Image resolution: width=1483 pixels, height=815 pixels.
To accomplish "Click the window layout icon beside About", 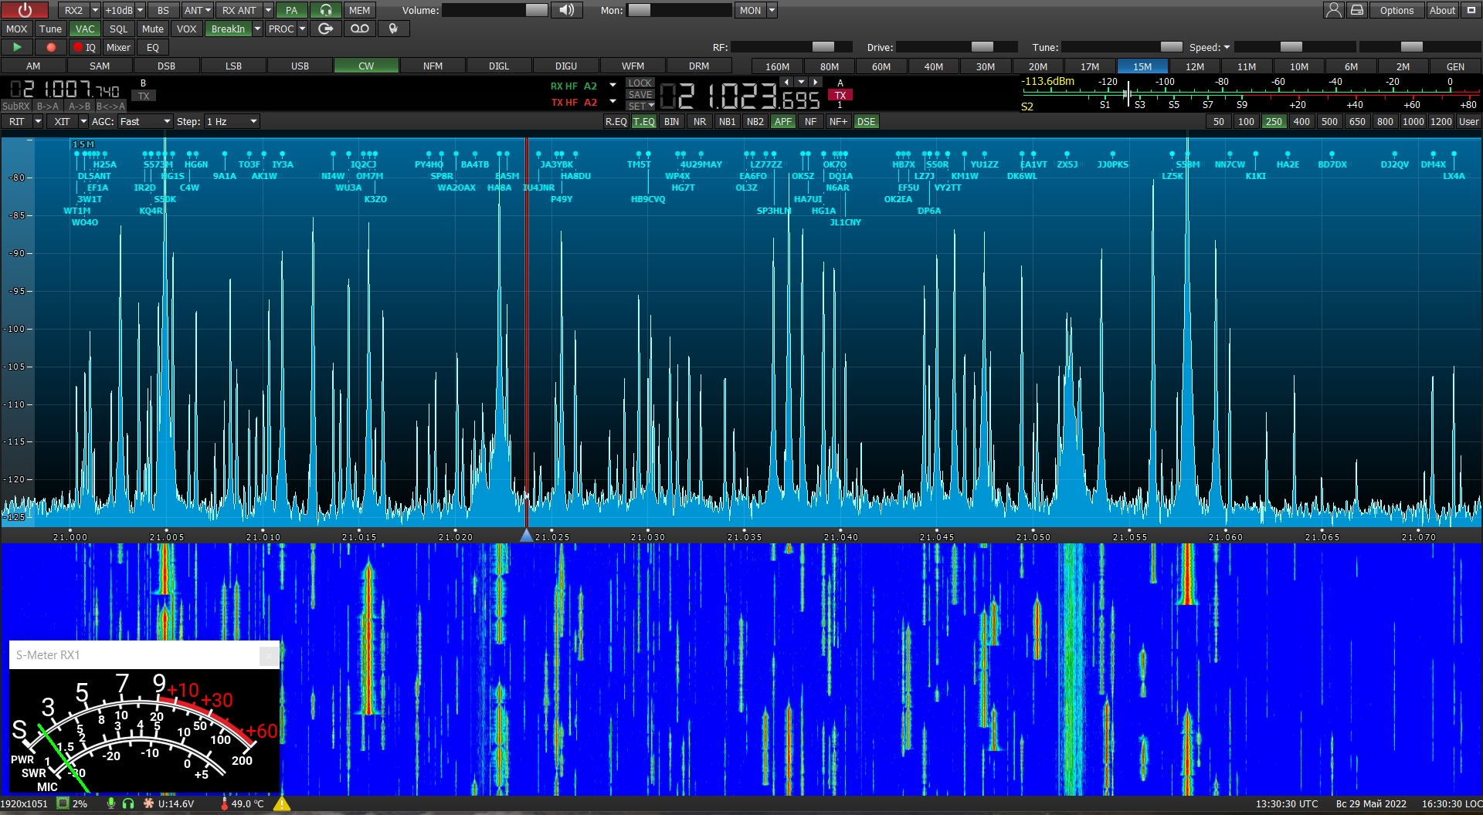I will (x=1471, y=10).
